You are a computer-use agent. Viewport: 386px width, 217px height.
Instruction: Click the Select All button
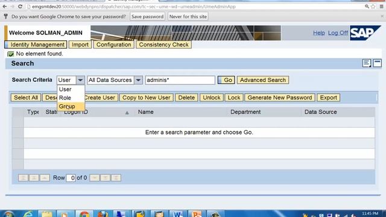pyautogui.click(x=26, y=98)
